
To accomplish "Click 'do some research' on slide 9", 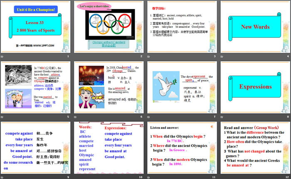I will click(18, 162).
